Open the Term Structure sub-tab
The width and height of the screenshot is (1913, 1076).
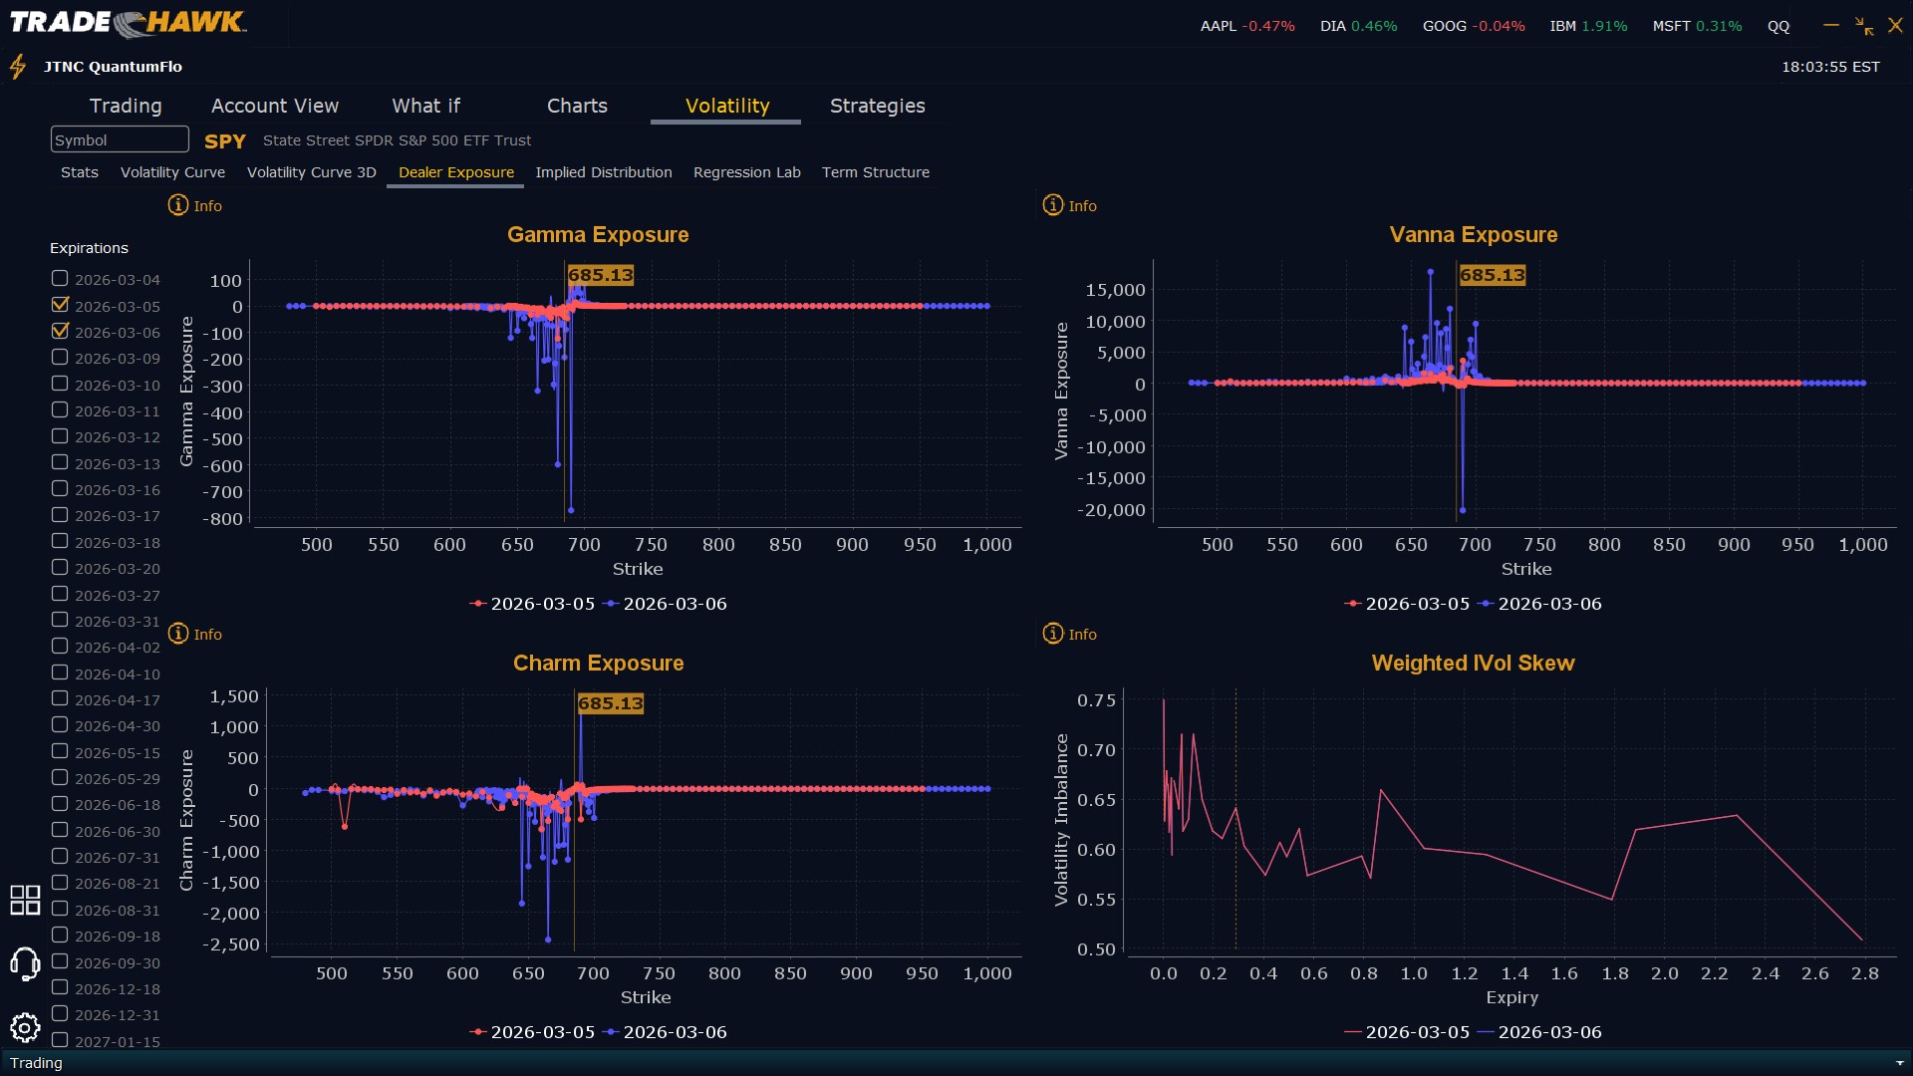875,172
